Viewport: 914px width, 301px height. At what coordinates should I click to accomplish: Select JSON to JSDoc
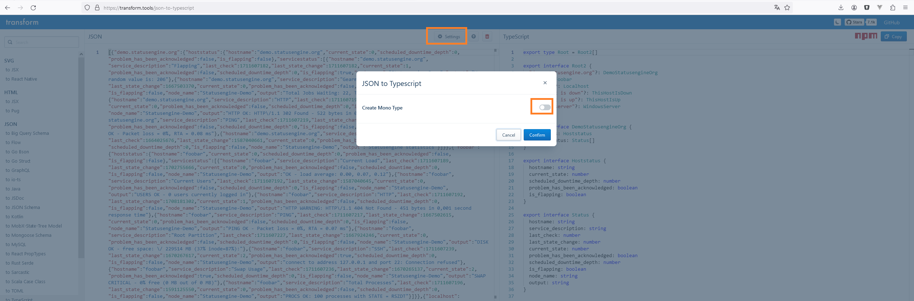pyautogui.click(x=15, y=198)
